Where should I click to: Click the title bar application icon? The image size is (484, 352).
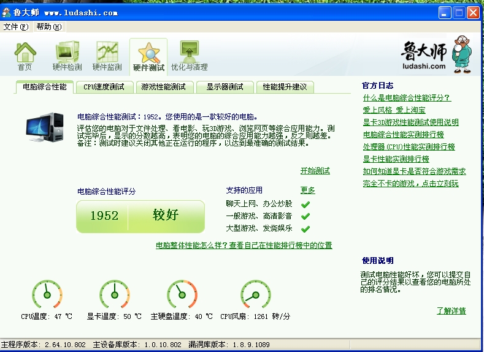pyautogui.click(x=6, y=13)
